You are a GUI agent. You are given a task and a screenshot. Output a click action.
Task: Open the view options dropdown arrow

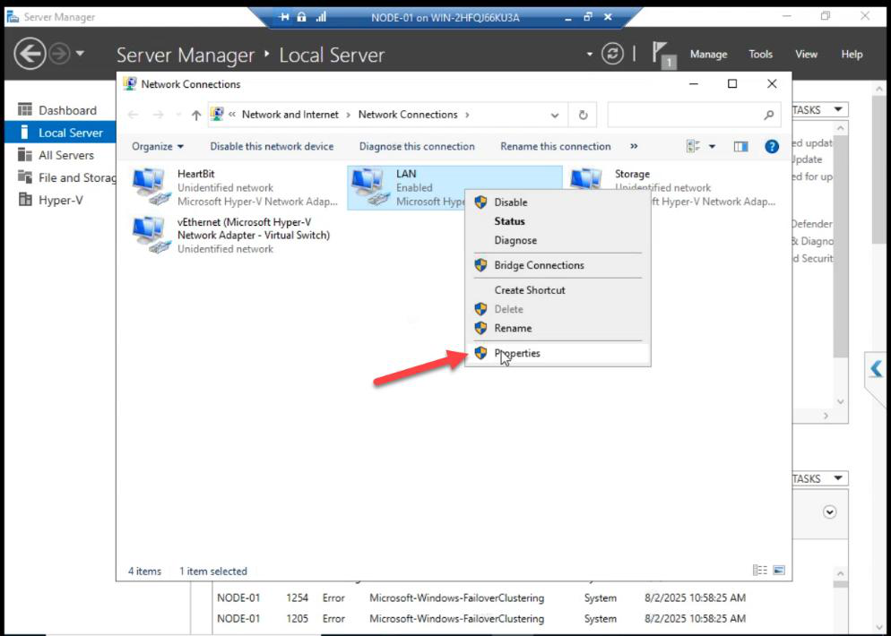pos(712,147)
